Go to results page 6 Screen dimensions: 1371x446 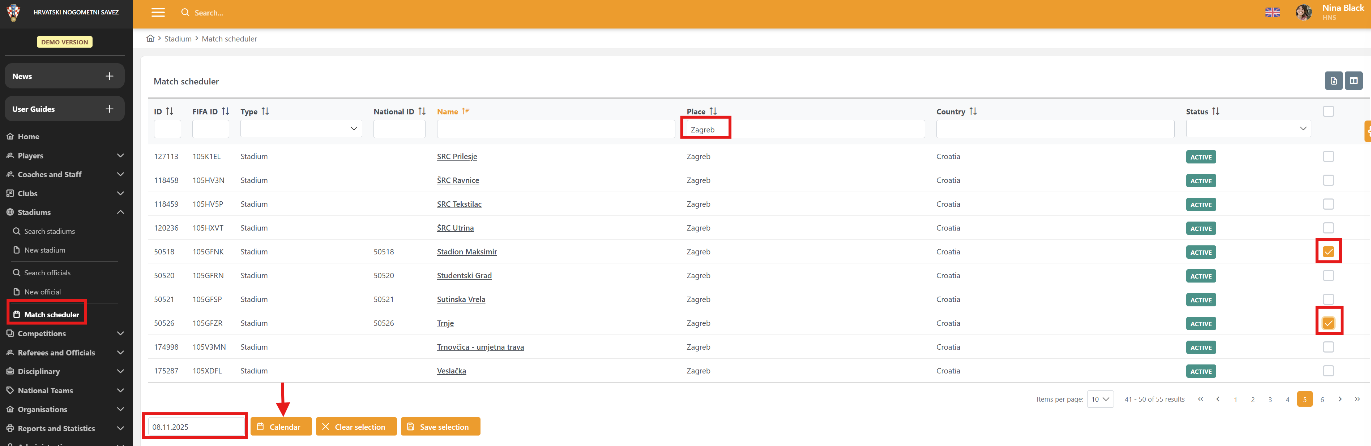[x=1321, y=399]
